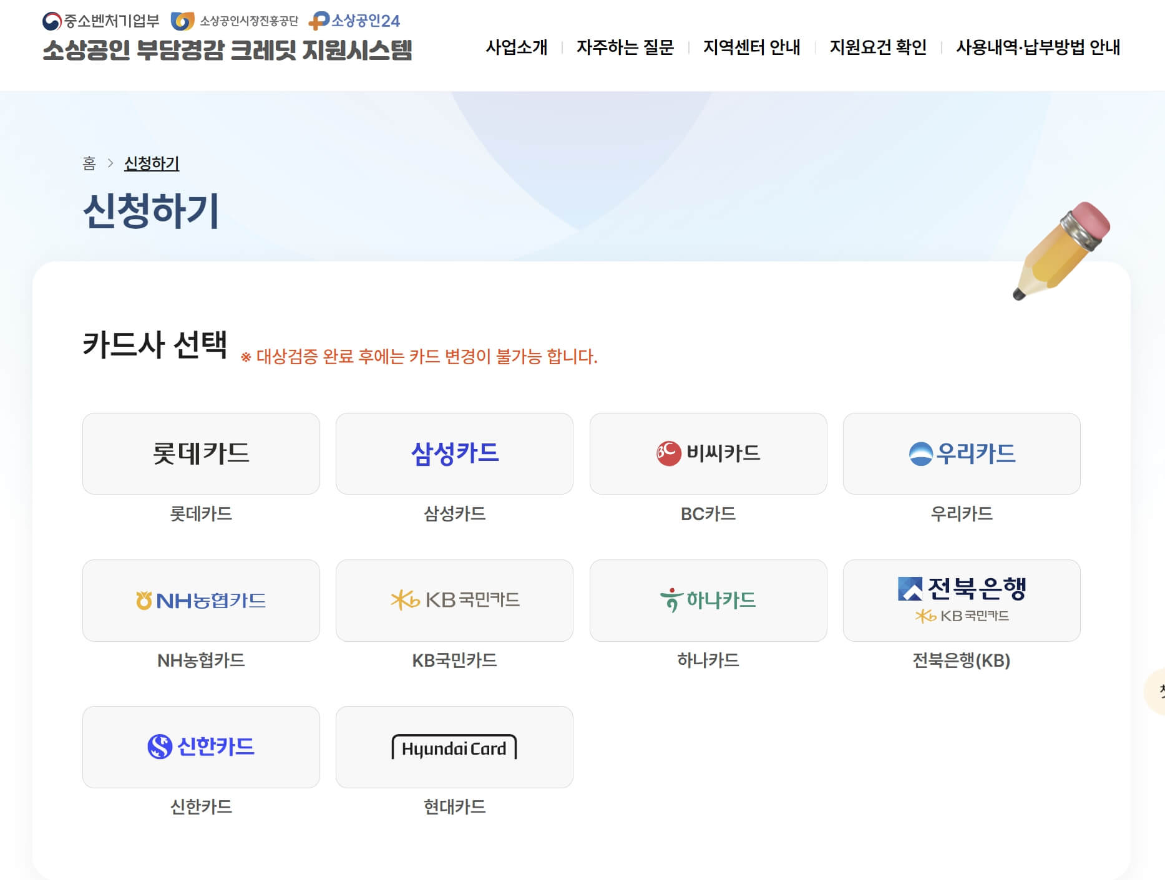Go to 홈 in the breadcrumb
This screenshot has width=1165, height=880.
(89, 163)
